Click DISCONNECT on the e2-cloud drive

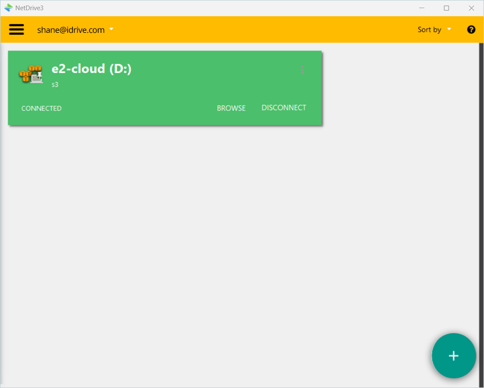[284, 108]
